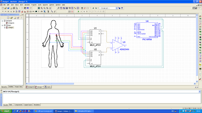Click the Print Preview toolbar icon
202x113 pixels.
tap(17, 8)
